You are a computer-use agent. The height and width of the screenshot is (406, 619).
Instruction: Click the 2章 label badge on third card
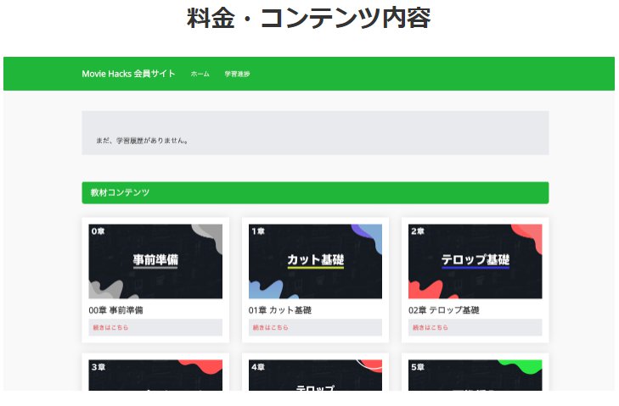418,231
